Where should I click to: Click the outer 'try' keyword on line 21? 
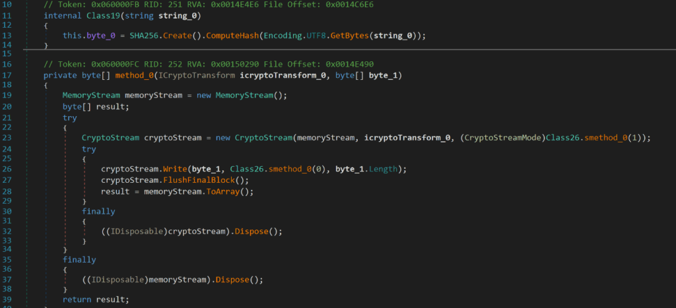point(70,117)
